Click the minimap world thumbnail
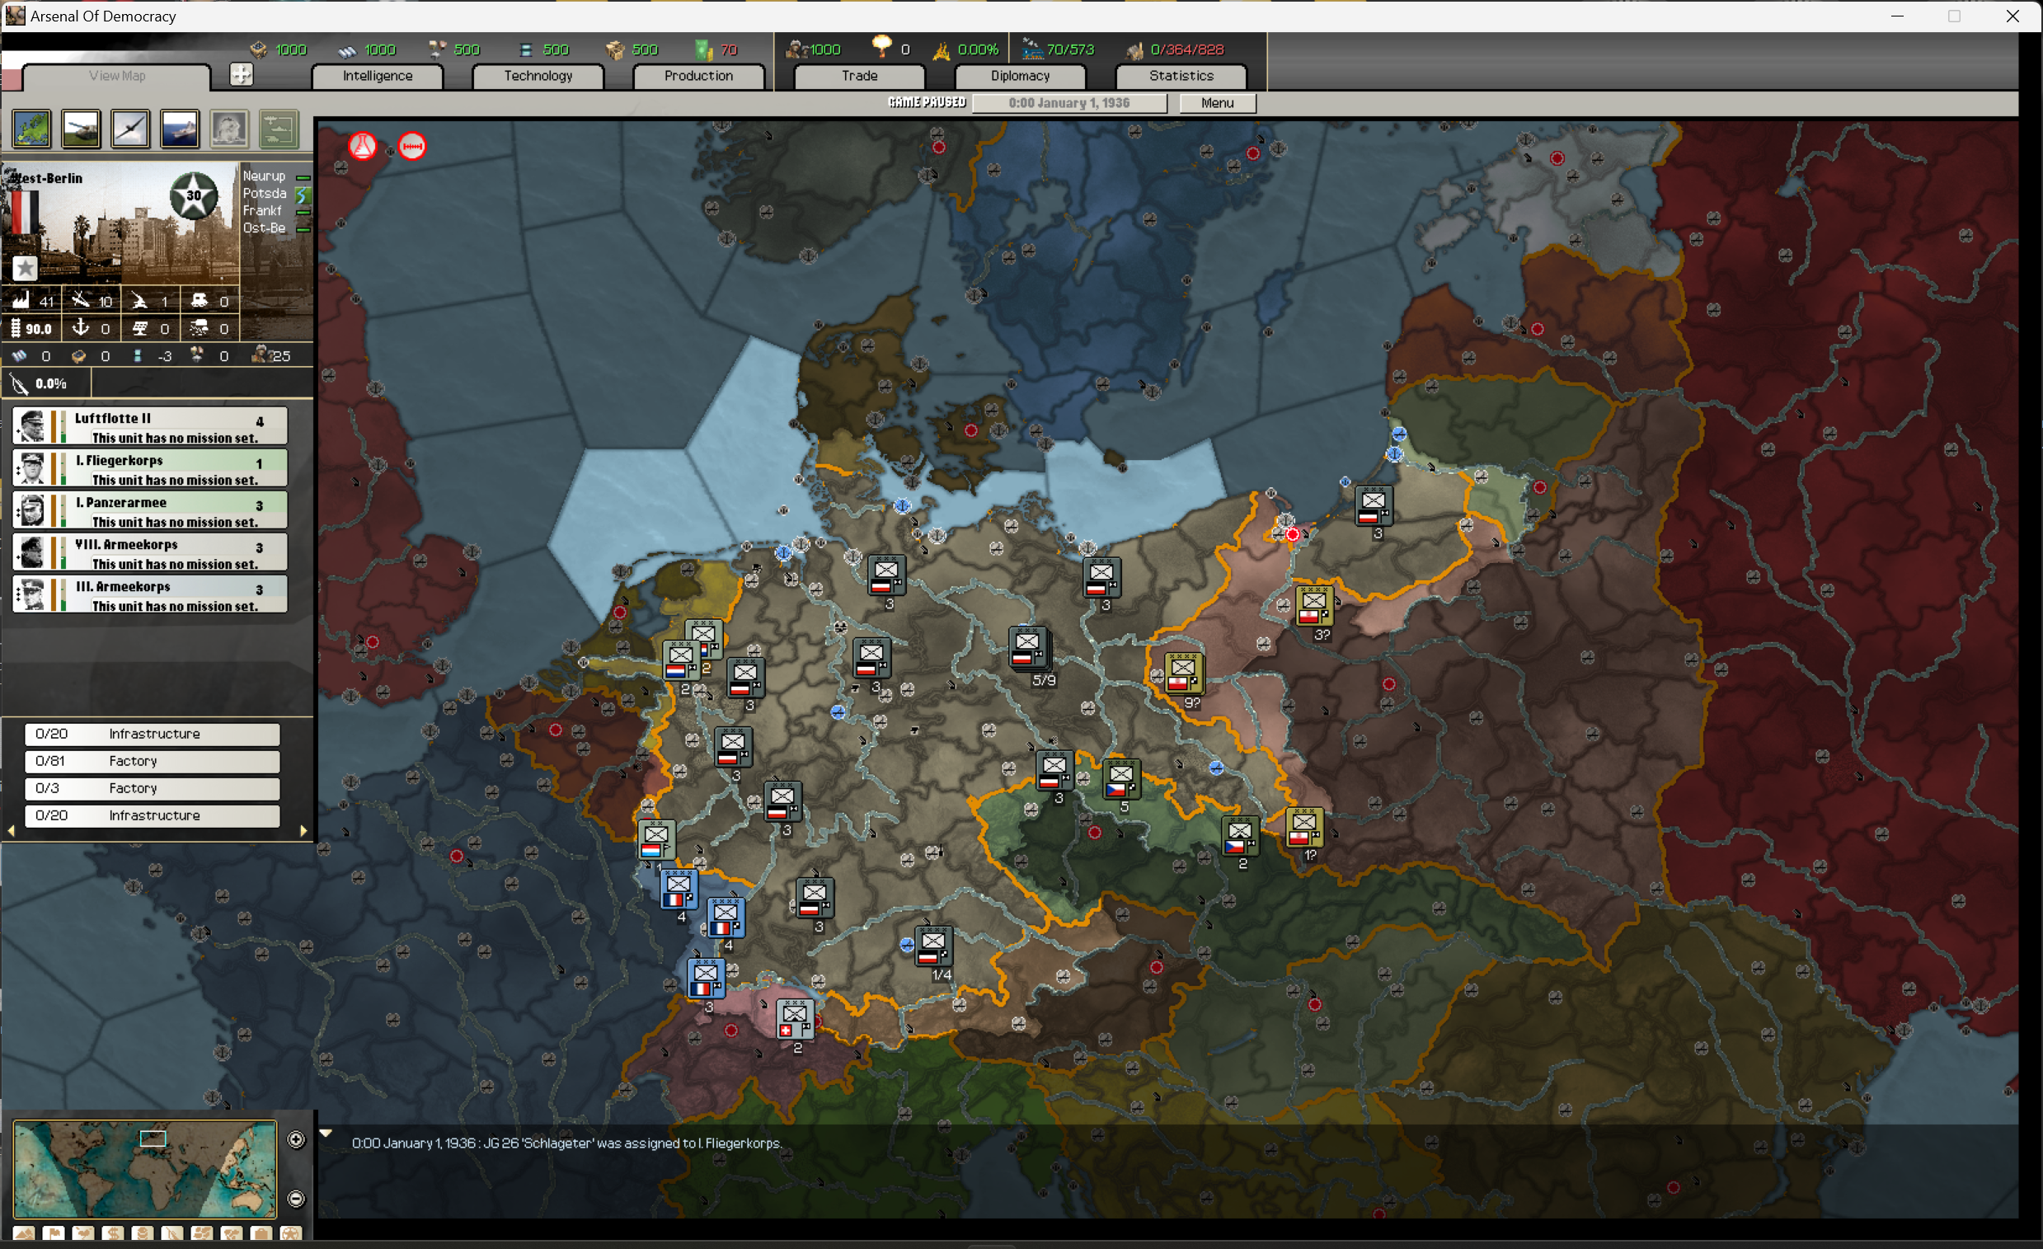The image size is (2043, 1249). (x=145, y=1169)
